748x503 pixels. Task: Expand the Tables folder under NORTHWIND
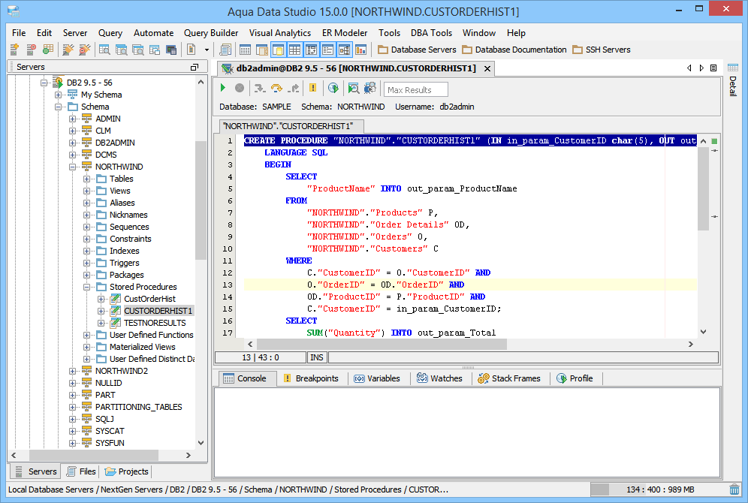coord(87,179)
